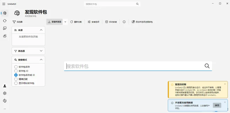This screenshot has width=230, height=113.
Task: Click large magnifier icon in center search box
Action: 207,66
